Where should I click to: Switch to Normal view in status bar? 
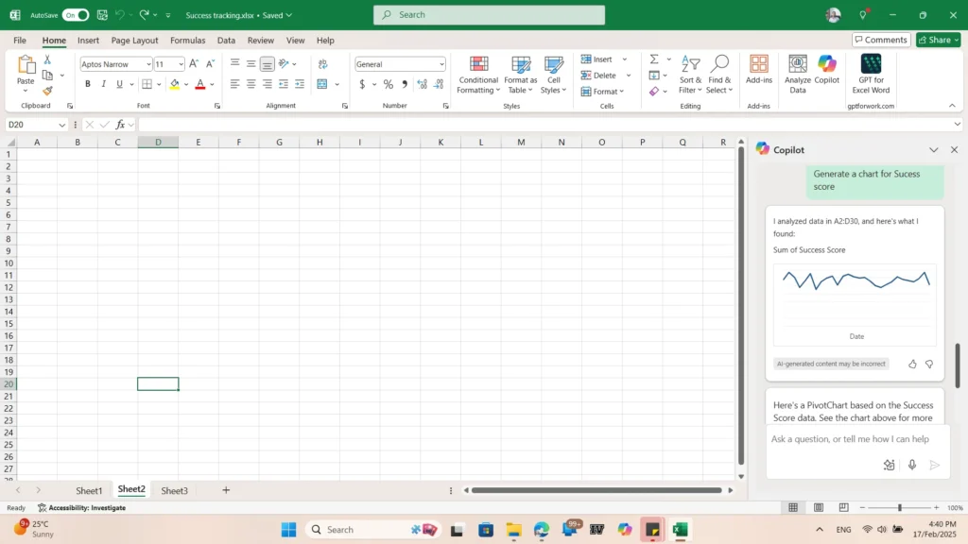point(793,507)
